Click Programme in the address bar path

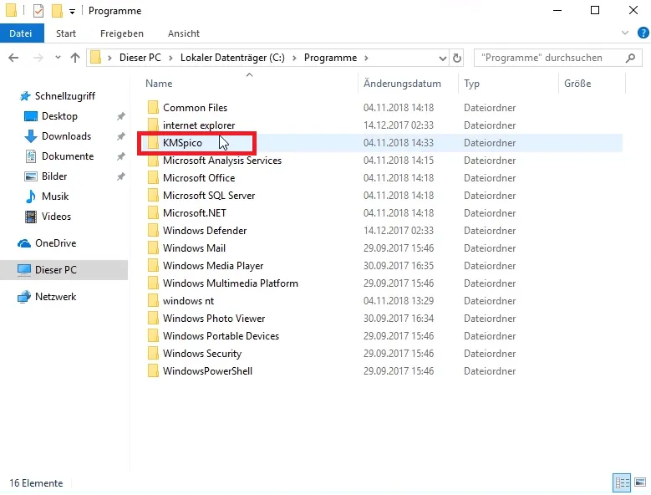330,58
